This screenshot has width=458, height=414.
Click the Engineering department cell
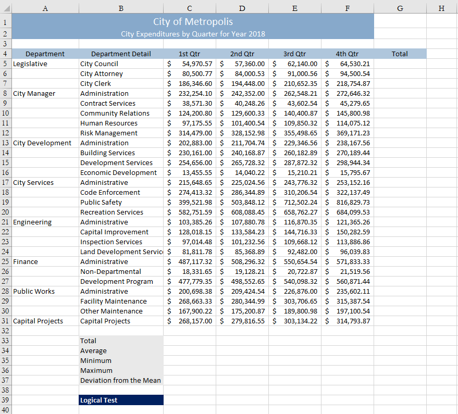pos(45,222)
